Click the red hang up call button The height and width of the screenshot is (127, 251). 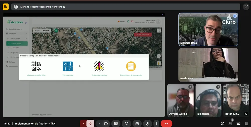tap(166, 124)
